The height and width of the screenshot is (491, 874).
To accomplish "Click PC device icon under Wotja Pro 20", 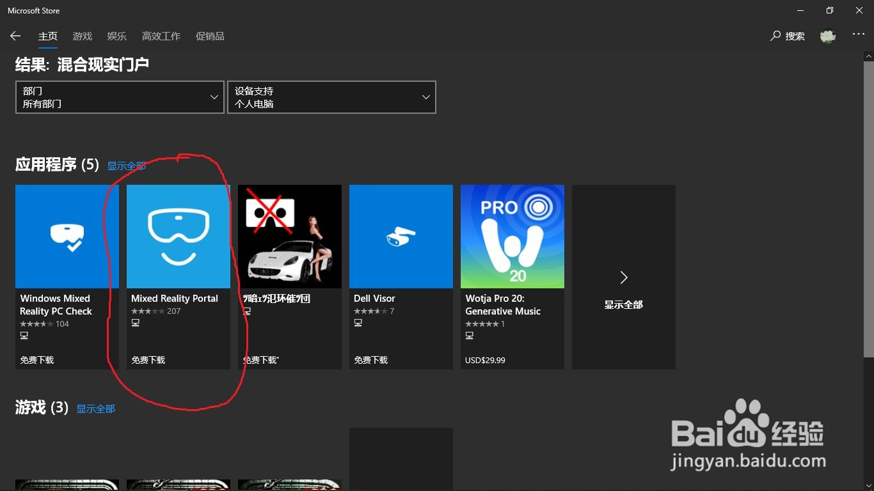I will tap(469, 336).
